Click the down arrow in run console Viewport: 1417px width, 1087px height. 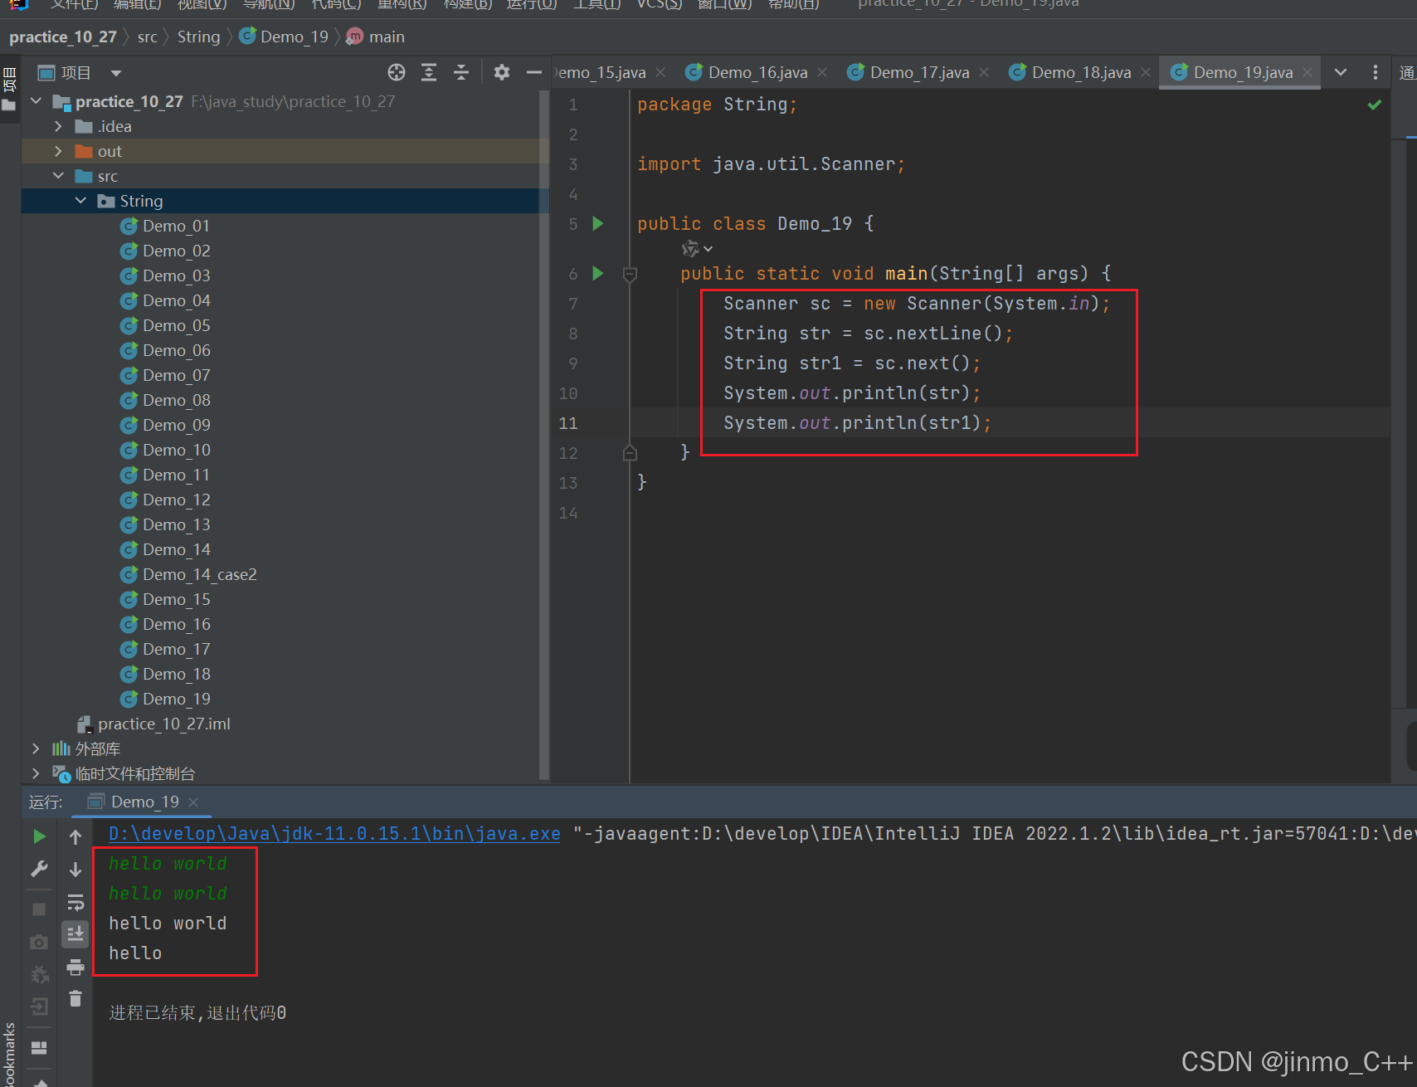click(x=75, y=869)
